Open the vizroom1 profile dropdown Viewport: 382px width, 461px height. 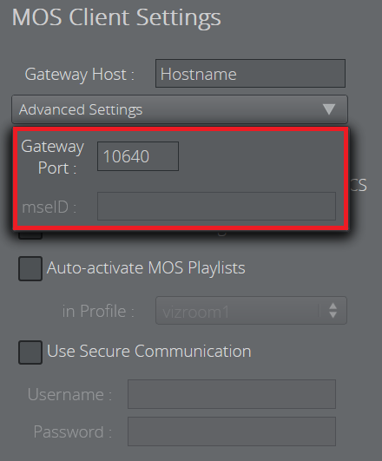[x=251, y=311]
